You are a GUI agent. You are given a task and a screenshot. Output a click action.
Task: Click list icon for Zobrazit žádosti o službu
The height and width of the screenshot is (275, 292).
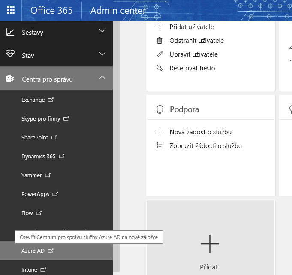[x=160, y=145]
